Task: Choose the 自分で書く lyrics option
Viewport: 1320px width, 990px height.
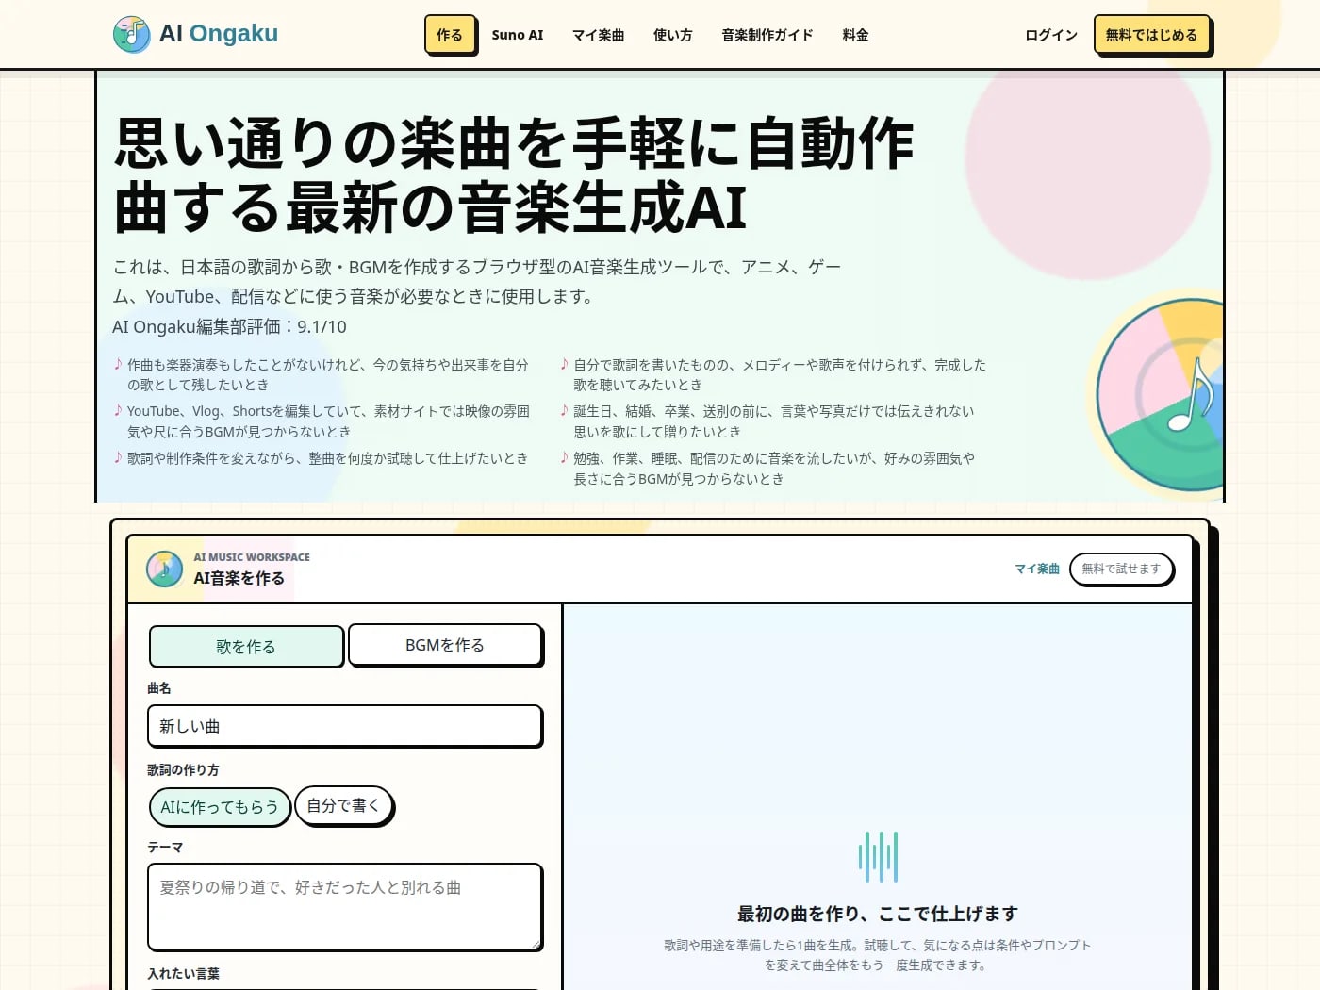Action: coord(343,805)
